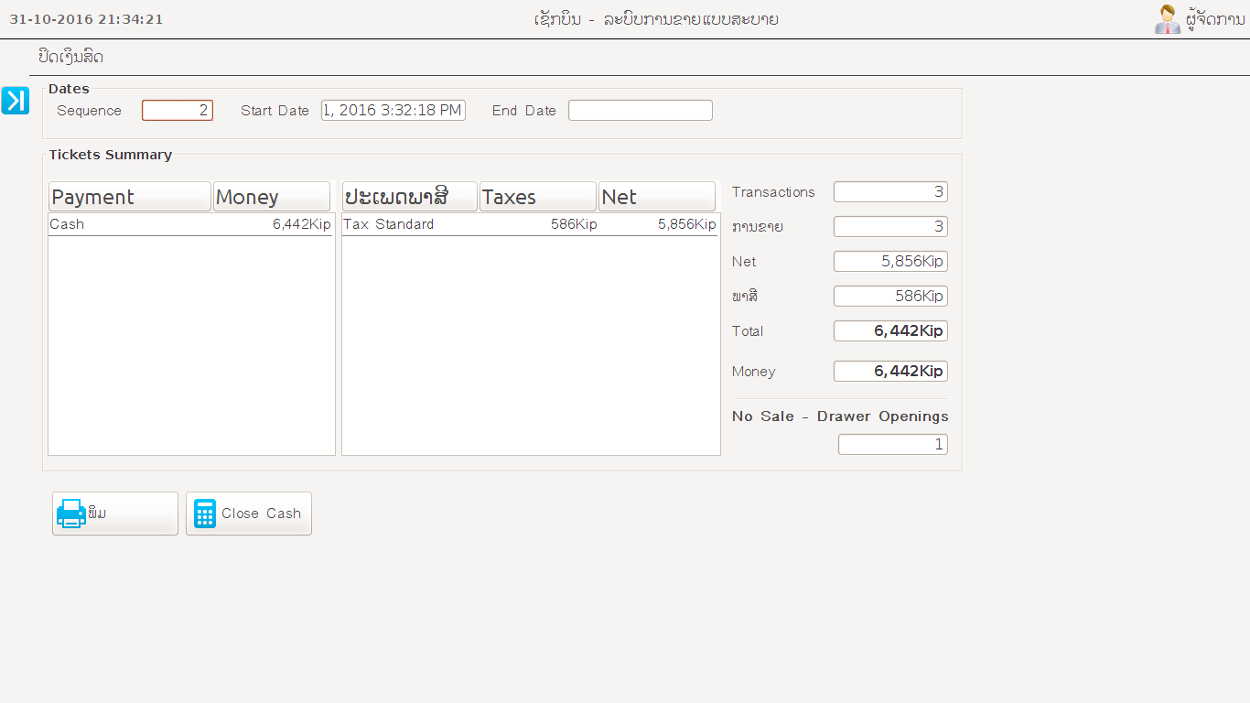The height and width of the screenshot is (703, 1250).
Task: Select the Cash payment row
Action: (x=190, y=224)
